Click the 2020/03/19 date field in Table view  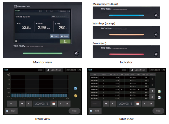[126, 104]
